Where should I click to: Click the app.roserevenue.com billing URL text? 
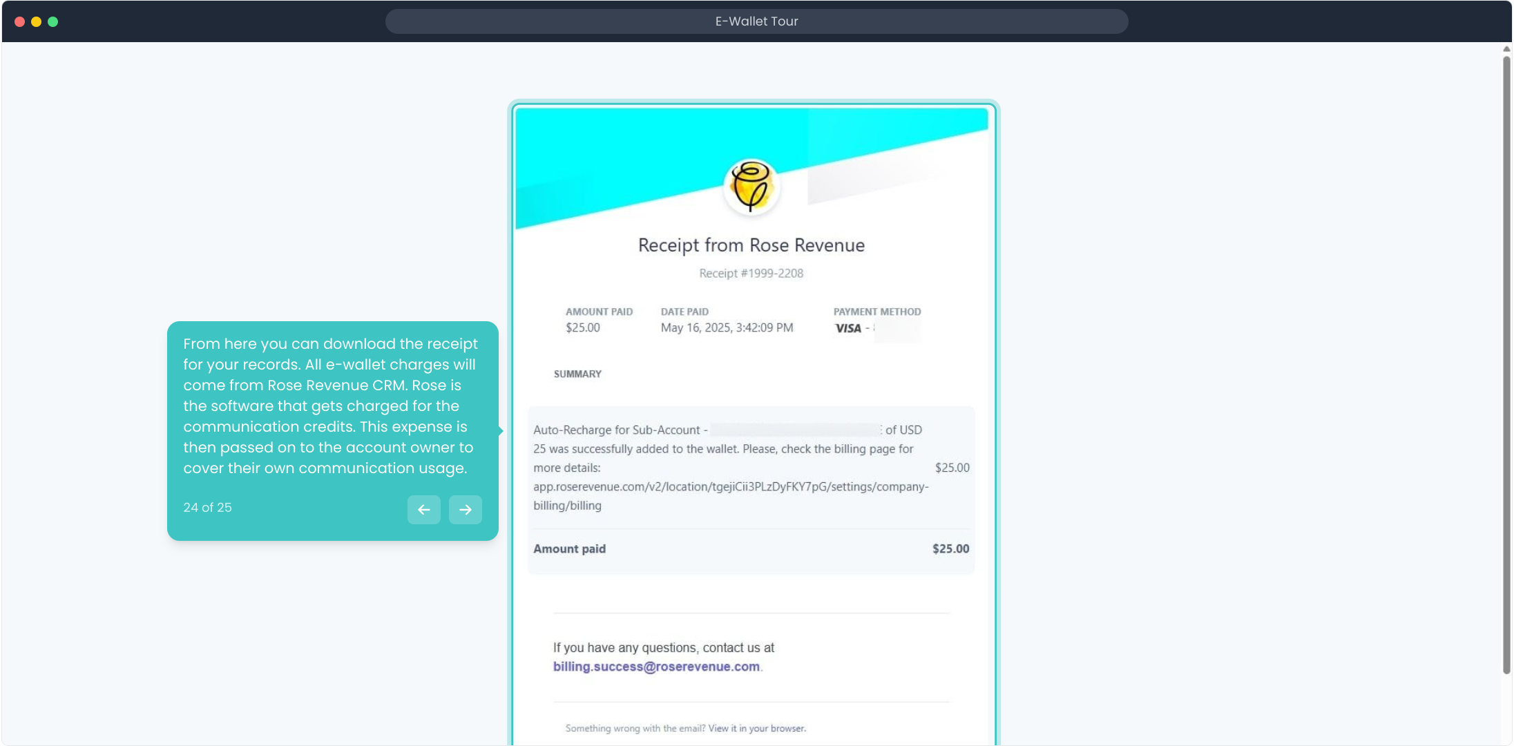tap(731, 496)
